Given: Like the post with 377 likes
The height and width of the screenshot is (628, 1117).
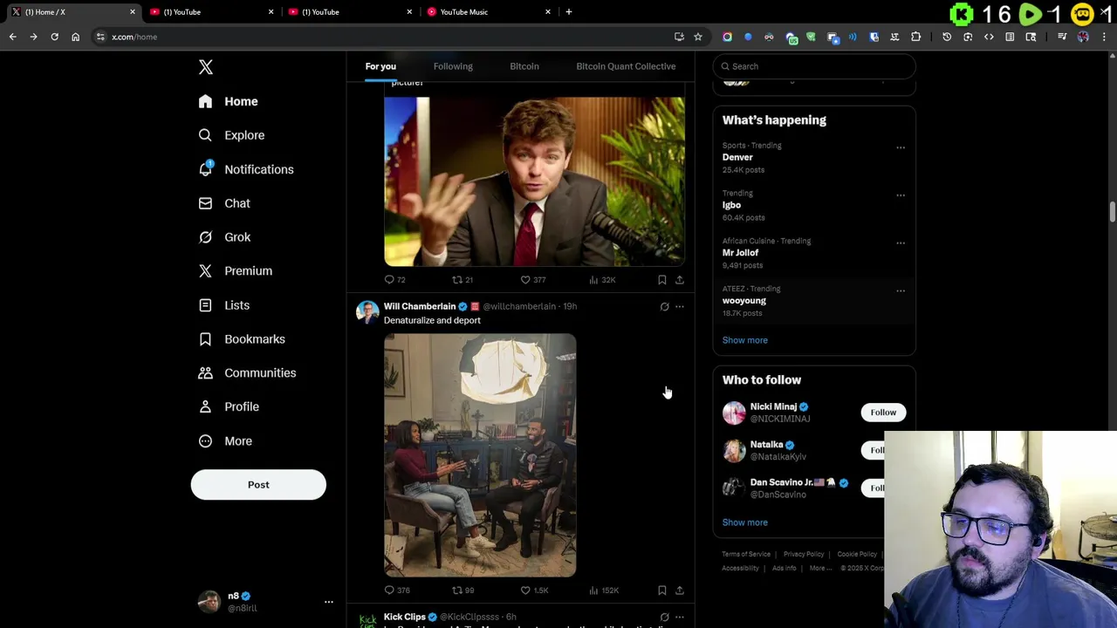Looking at the screenshot, I should point(525,280).
